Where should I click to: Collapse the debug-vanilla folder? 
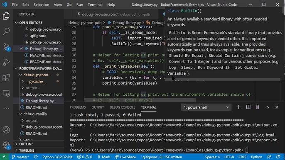point(35,114)
